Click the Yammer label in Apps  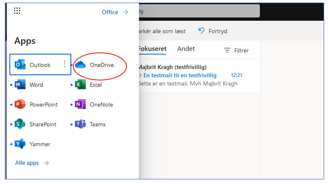click(x=40, y=144)
